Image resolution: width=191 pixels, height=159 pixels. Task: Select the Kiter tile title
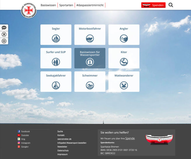124,52
